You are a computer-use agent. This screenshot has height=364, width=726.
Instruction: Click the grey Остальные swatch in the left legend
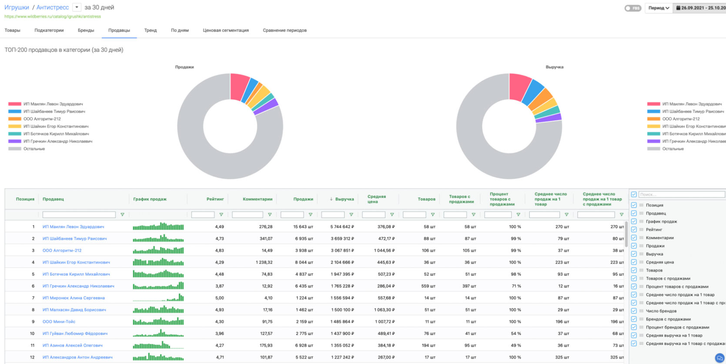click(x=15, y=149)
